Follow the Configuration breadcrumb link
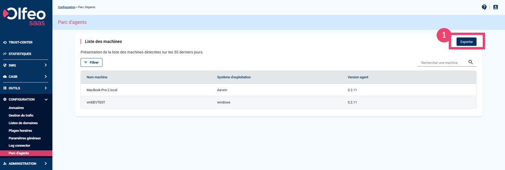The height and width of the screenshot is (170, 505). pyautogui.click(x=66, y=7)
